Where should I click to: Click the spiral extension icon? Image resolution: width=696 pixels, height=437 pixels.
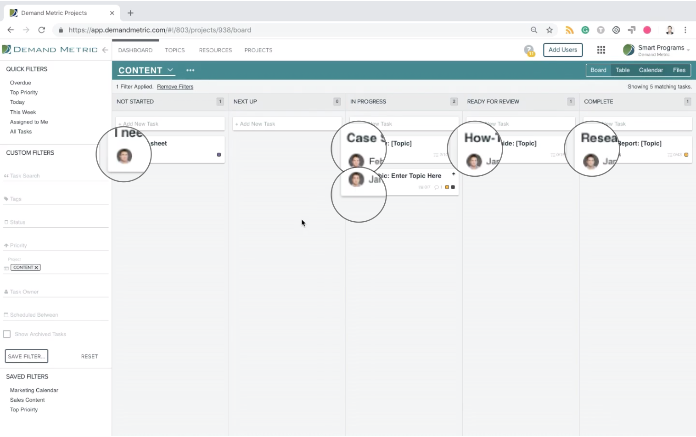[616, 30]
